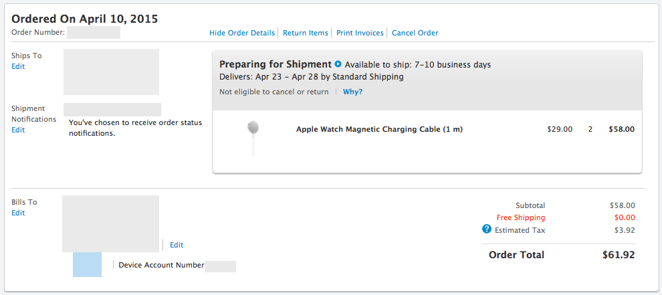Click the Cancel Order link

415,33
